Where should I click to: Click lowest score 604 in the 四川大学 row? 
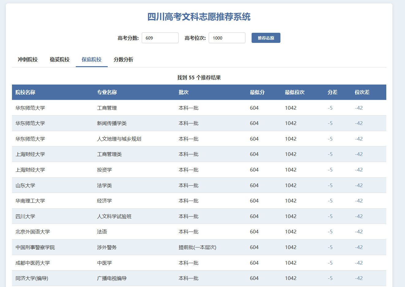tap(254, 216)
